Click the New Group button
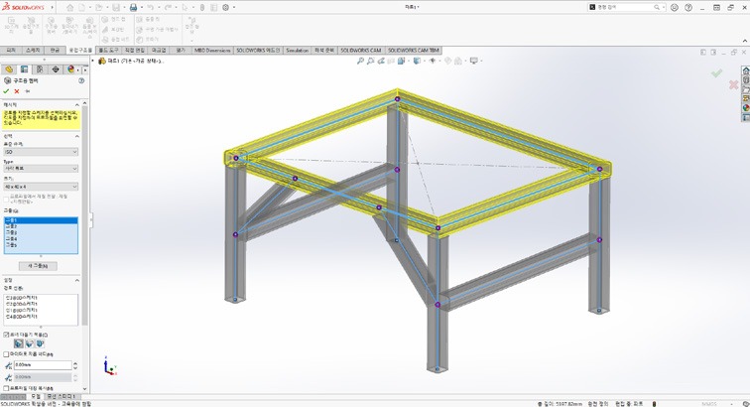750x407 pixels. 40,265
